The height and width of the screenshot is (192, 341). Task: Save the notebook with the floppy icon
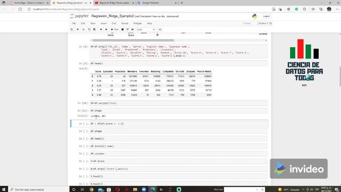71,29
